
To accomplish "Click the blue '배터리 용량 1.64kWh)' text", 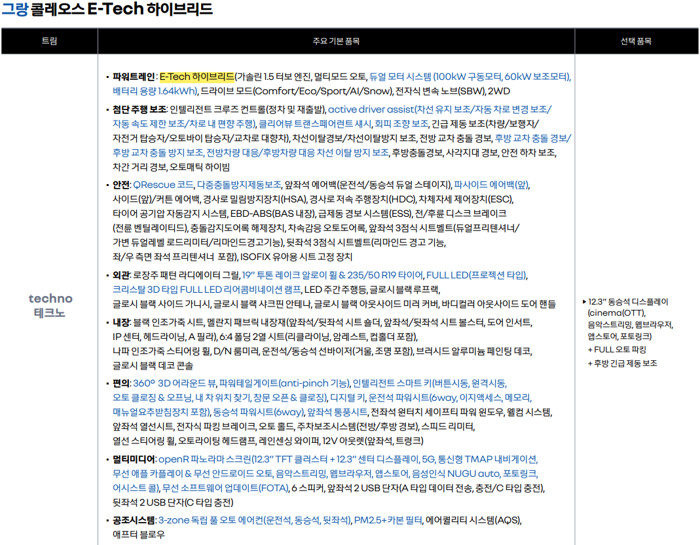I will 155,91.
